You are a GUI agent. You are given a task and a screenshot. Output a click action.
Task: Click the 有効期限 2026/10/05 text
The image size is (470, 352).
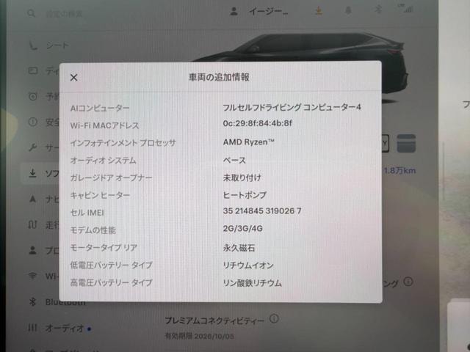pos(199,336)
